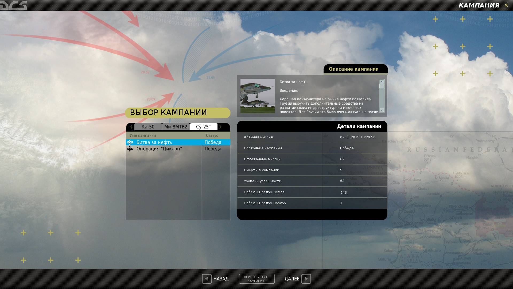Click the Смерти в кампании row label
The width and height of the screenshot is (513, 289).
[262, 170]
